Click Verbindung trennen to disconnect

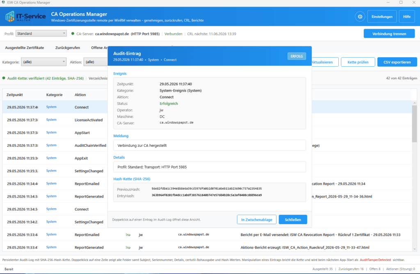[x=389, y=34]
